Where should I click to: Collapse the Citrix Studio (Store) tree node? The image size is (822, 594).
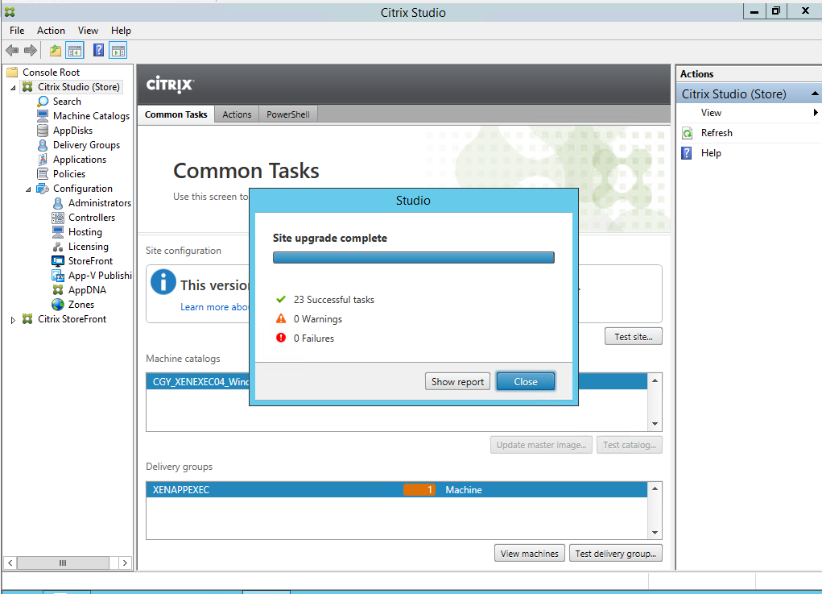pyautogui.click(x=13, y=88)
